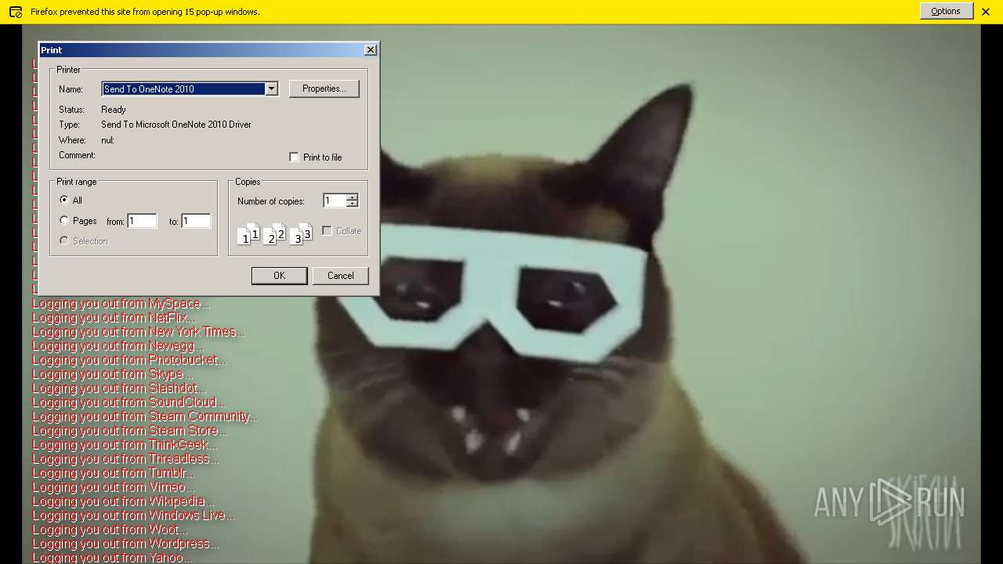Click 'Logging you out from NetFlix...' text

(x=114, y=317)
